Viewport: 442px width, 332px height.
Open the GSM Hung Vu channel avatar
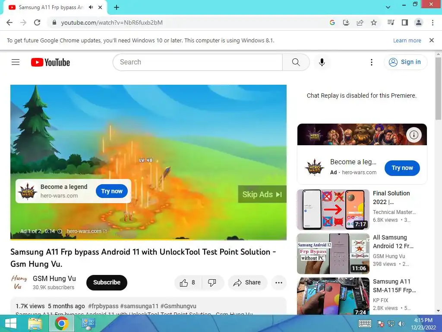point(19,282)
